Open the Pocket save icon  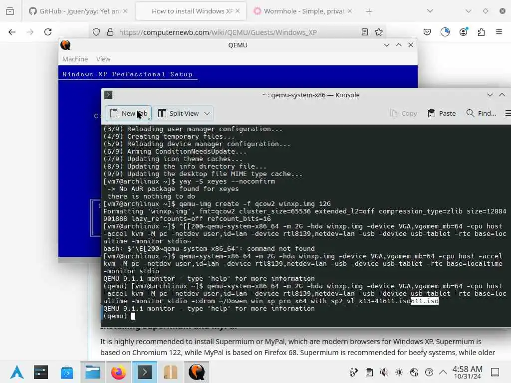(427, 32)
